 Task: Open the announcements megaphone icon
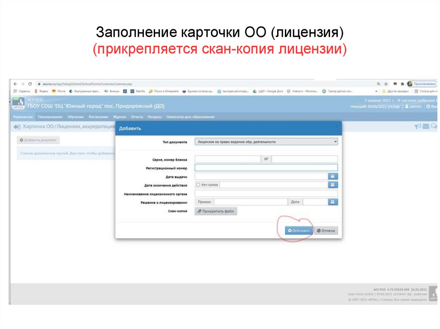(x=418, y=126)
